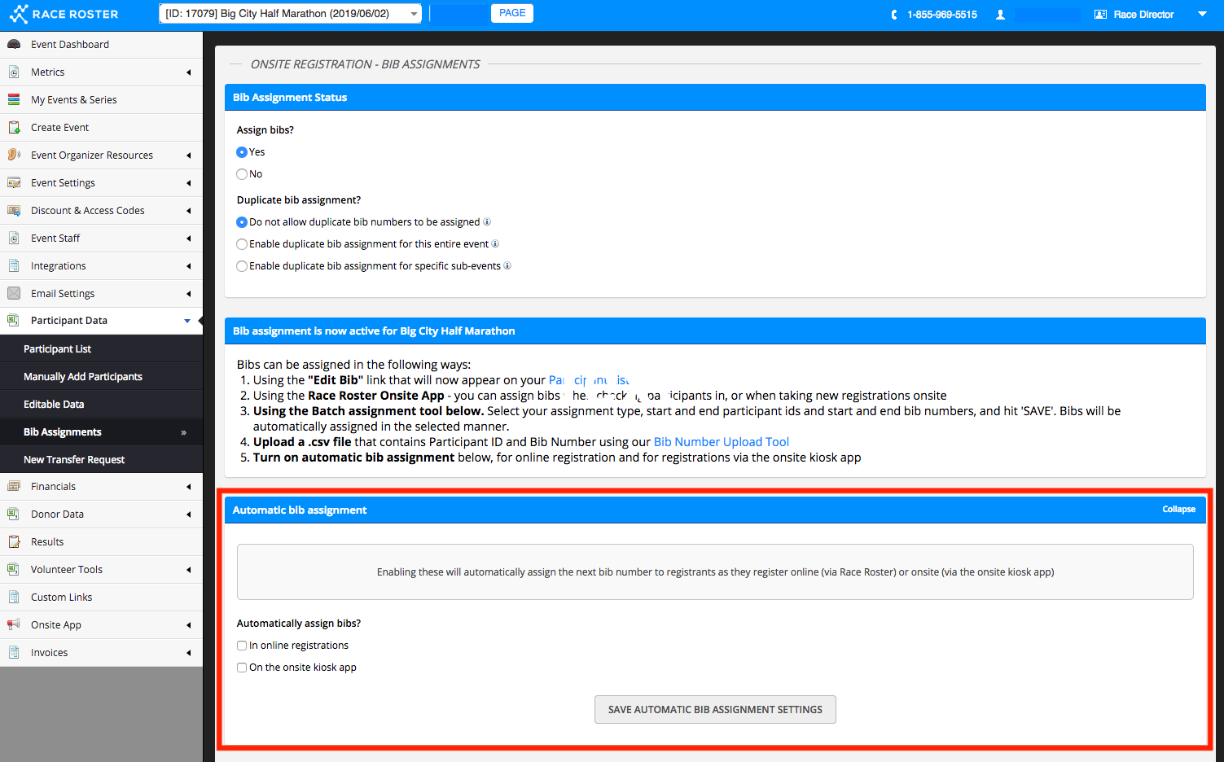The height and width of the screenshot is (762, 1224).
Task: Open the Results menu label
Action: [x=47, y=542]
